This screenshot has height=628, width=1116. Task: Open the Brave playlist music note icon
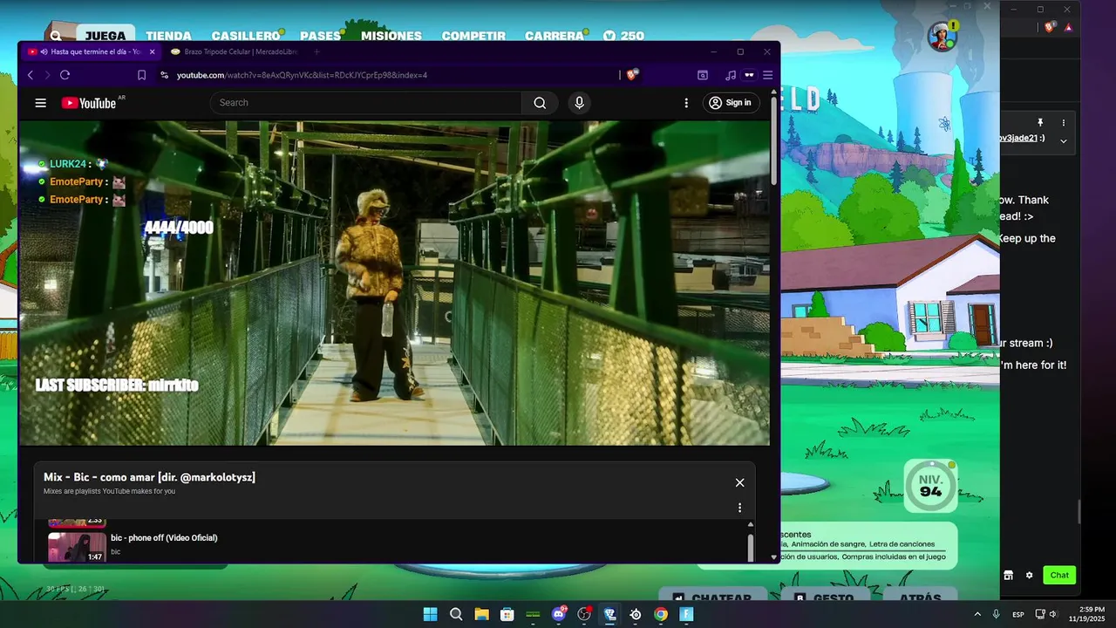tap(731, 75)
